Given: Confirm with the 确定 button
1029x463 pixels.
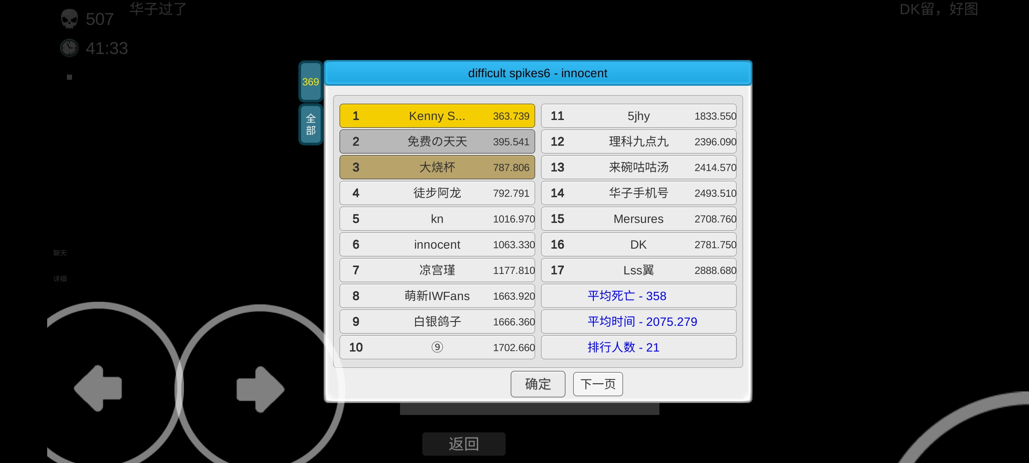Looking at the screenshot, I should [538, 384].
